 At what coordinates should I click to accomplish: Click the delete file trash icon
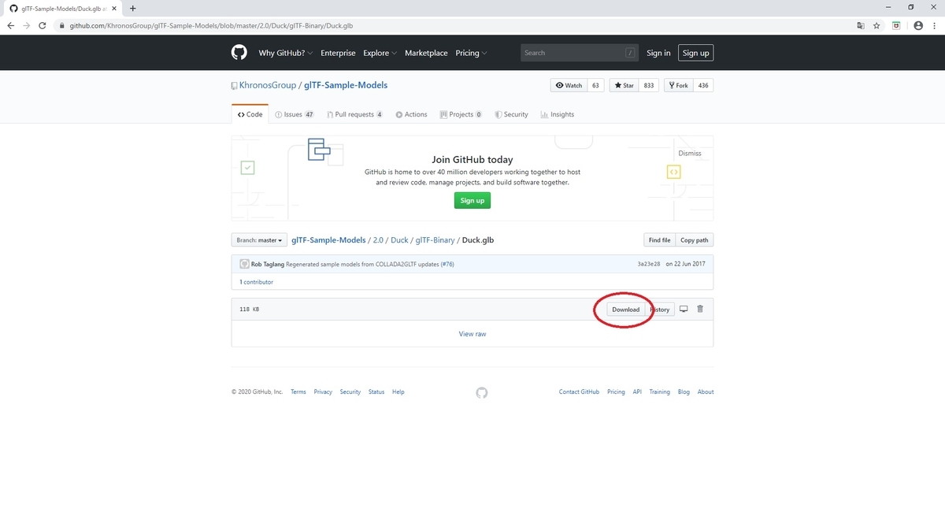pyautogui.click(x=700, y=309)
